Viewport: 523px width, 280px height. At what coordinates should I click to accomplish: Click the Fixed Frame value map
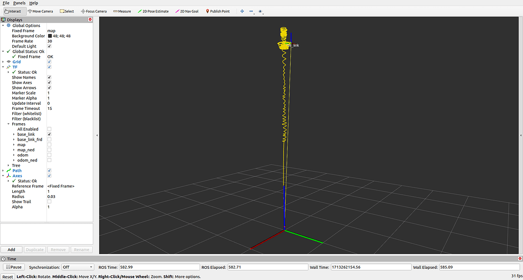tap(51, 31)
